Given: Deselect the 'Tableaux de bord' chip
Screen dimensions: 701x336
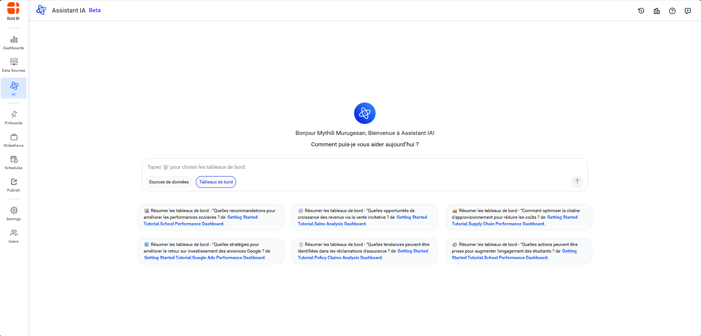Looking at the screenshot, I should point(216,182).
